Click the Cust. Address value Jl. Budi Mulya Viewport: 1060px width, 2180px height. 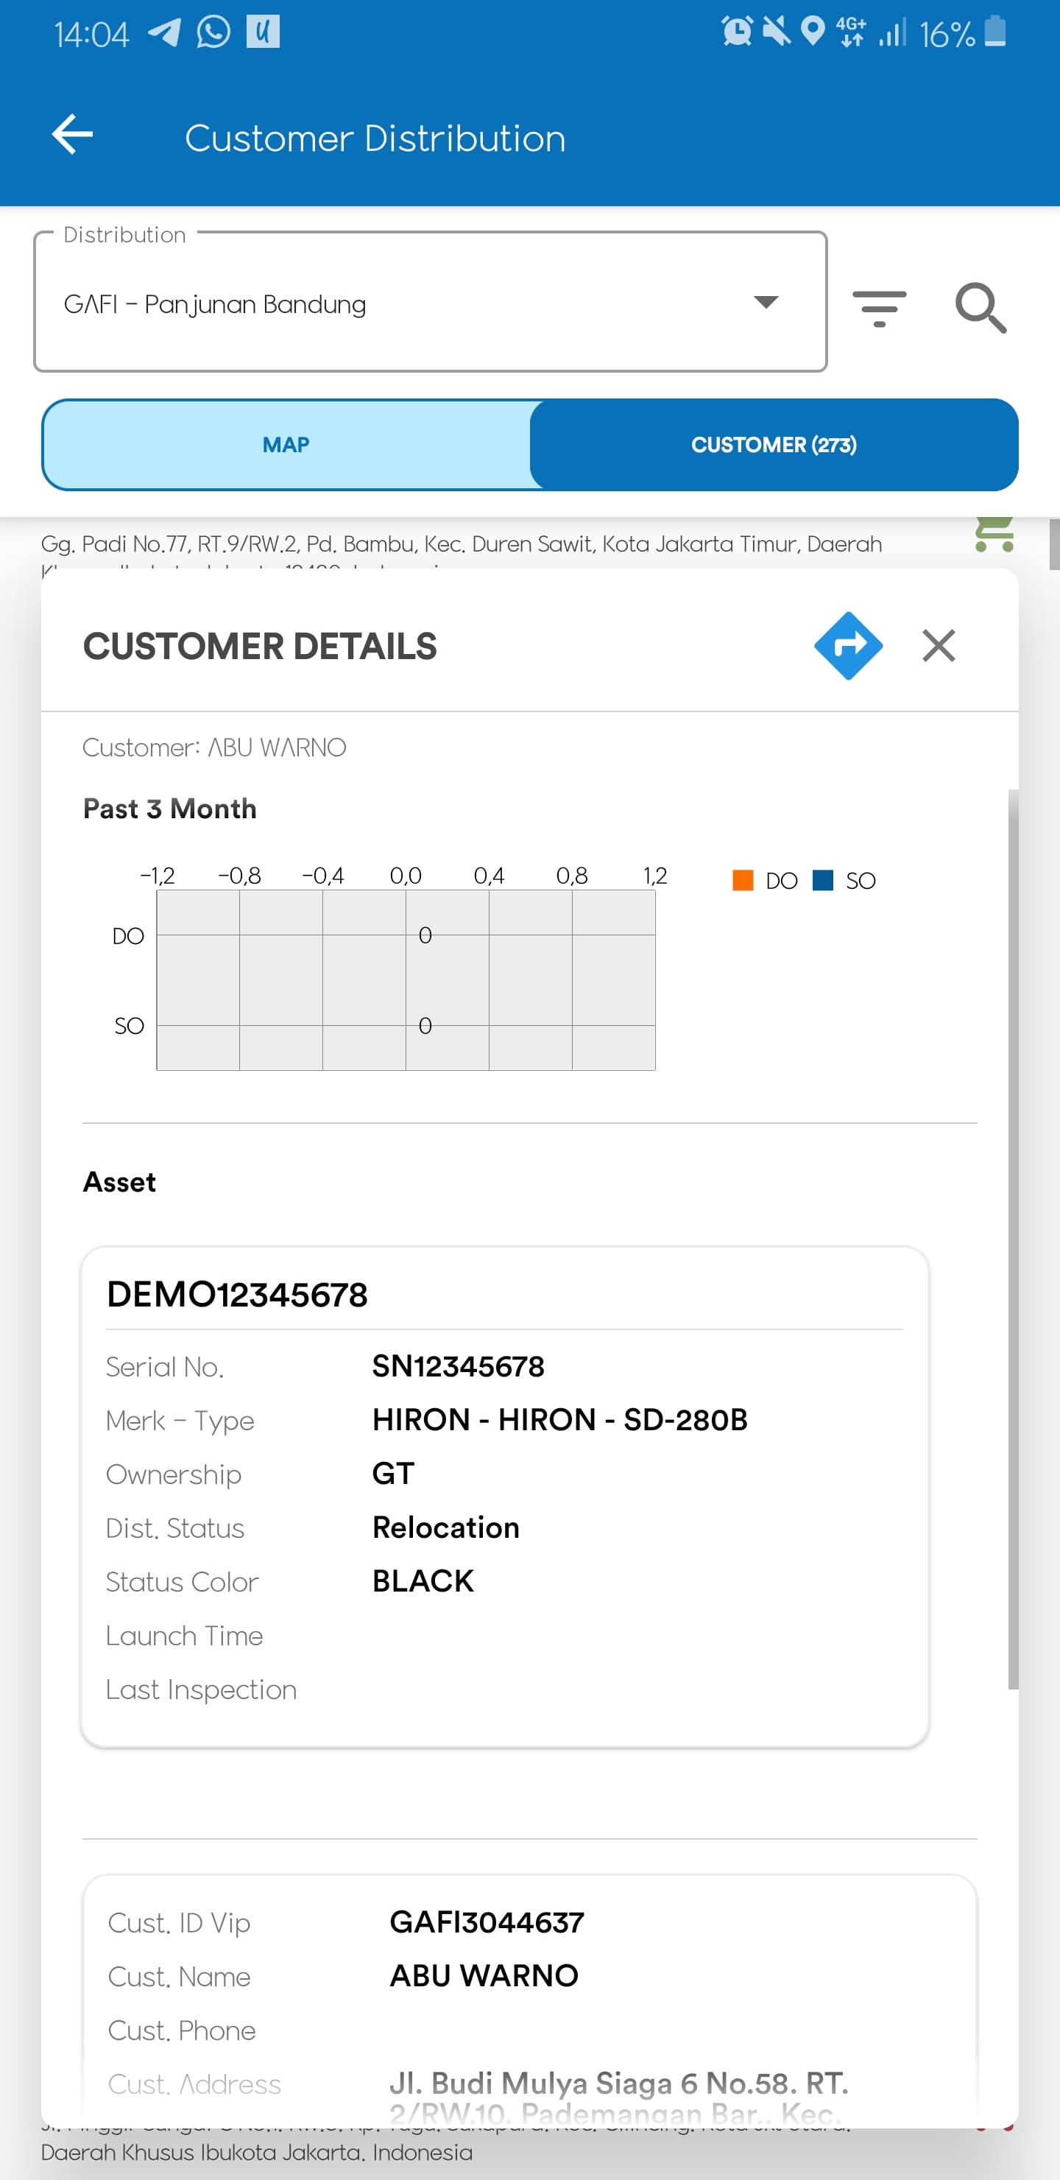click(x=618, y=2099)
